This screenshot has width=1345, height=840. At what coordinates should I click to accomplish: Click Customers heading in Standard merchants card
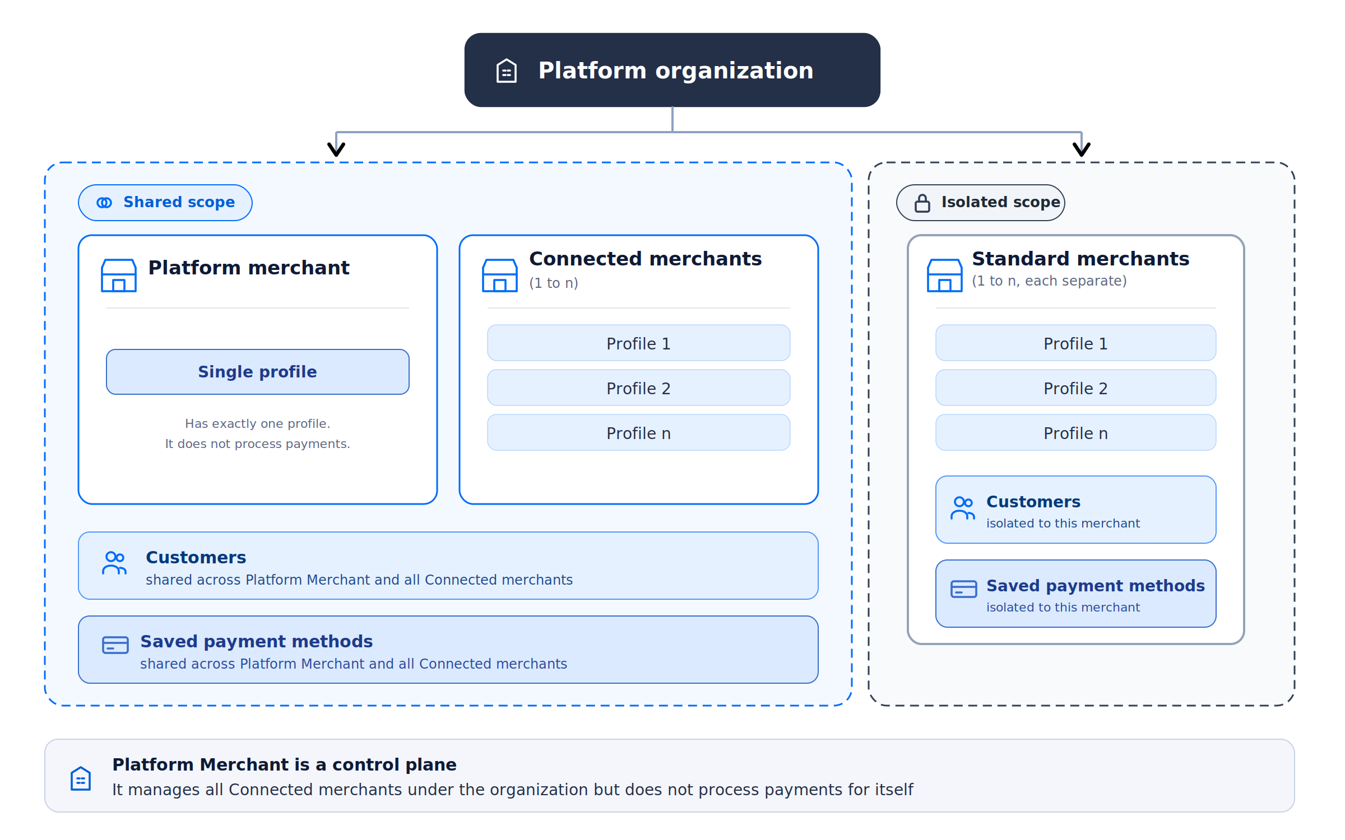(1033, 502)
